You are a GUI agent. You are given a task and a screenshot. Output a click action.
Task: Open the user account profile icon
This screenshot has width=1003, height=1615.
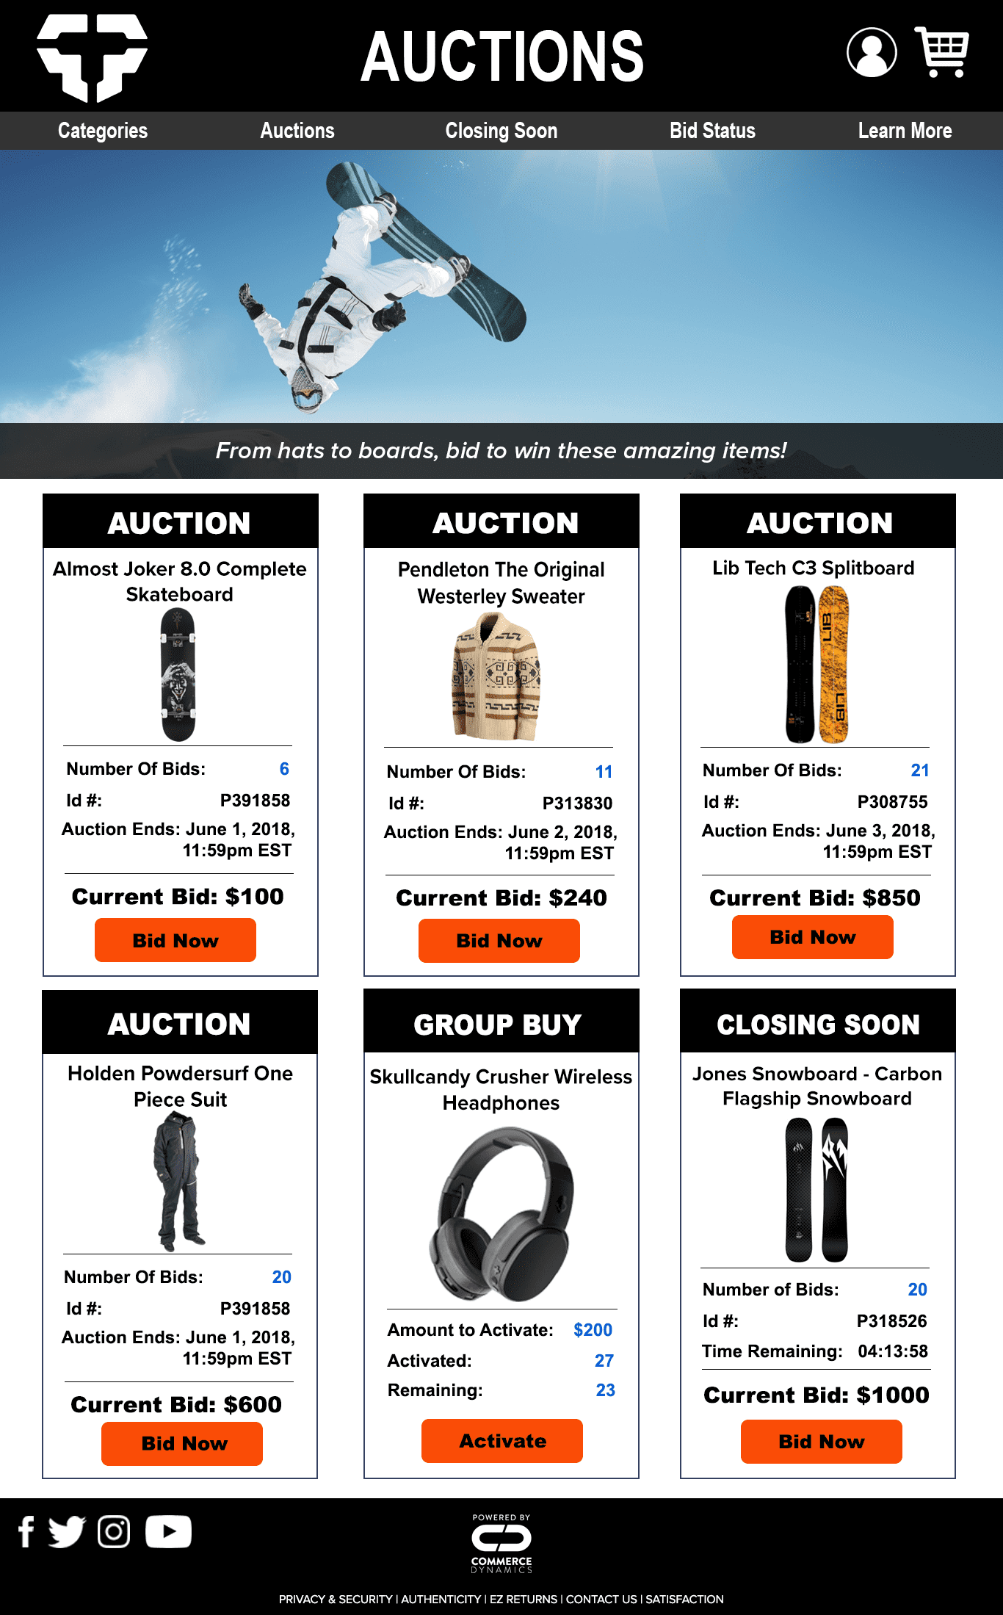pyautogui.click(x=872, y=52)
